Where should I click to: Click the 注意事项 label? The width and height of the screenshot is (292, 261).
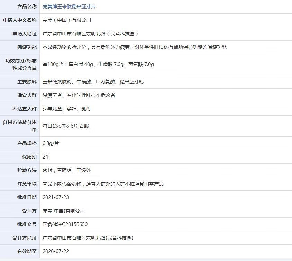pos(27,184)
